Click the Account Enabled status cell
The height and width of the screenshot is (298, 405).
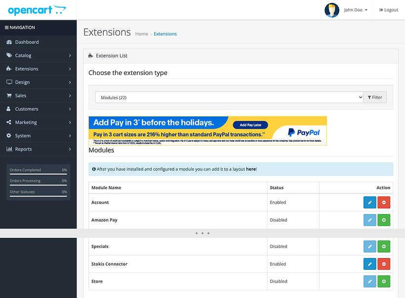click(x=293, y=203)
